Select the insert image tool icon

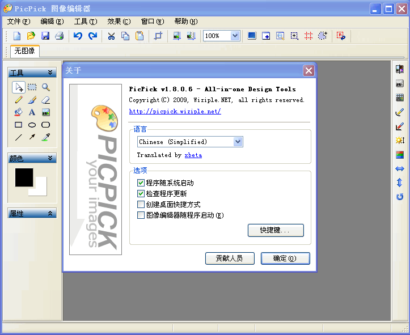tap(46, 112)
